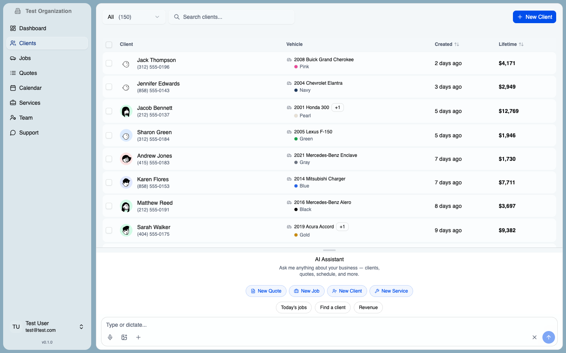This screenshot has height=353, width=566.
Task: Click the Services briefcase icon in sidebar
Action: (x=13, y=103)
